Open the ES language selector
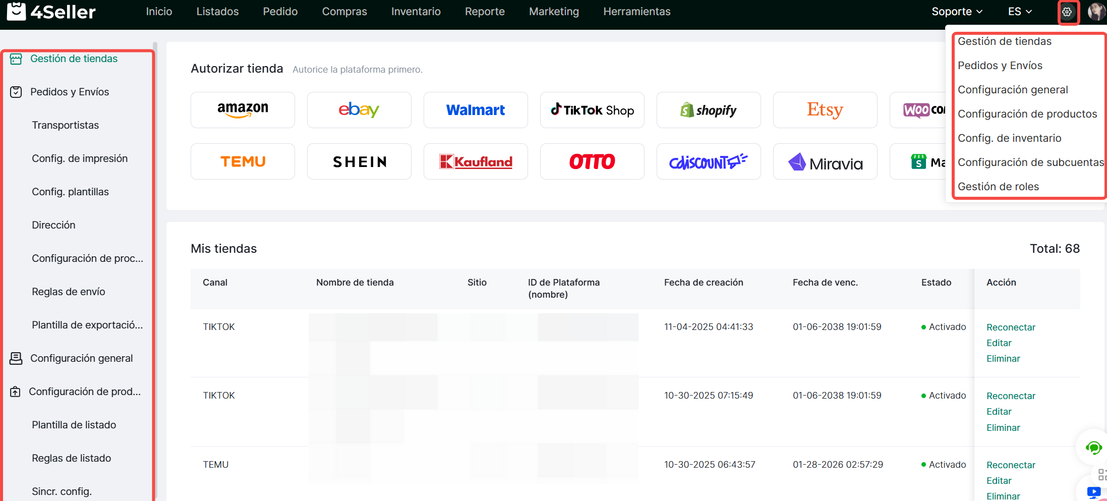1107x501 pixels. (x=1020, y=12)
